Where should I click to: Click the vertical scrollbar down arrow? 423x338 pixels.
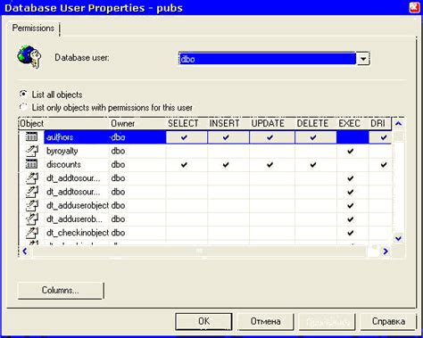[399, 238]
